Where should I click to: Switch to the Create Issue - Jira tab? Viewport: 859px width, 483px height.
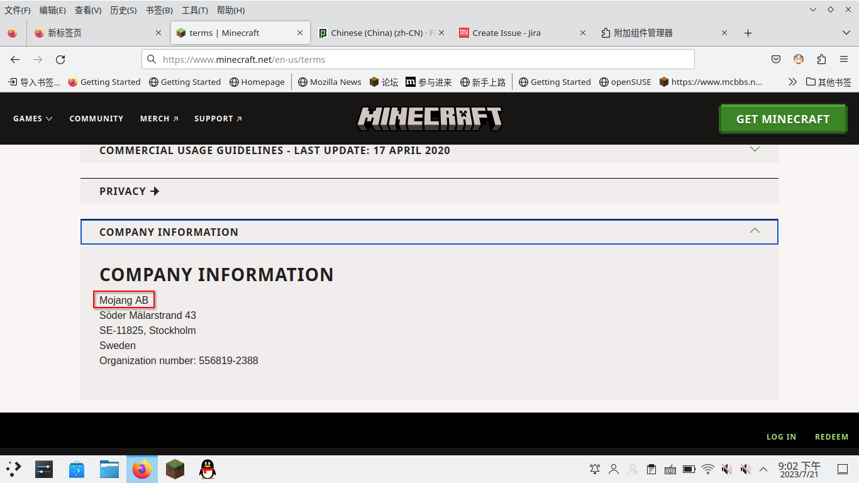coord(518,33)
